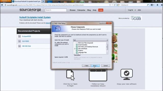This screenshot has width=163, height=91.
Task: Click the component list scroll up arrow
Action: pyautogui.click(x=107, y=43)
